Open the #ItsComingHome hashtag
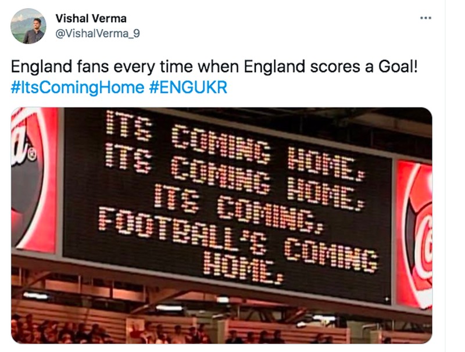 click(x=77, y=88)
